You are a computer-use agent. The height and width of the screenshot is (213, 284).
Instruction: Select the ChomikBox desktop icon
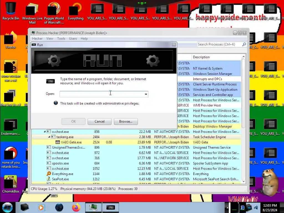(11, 184)
